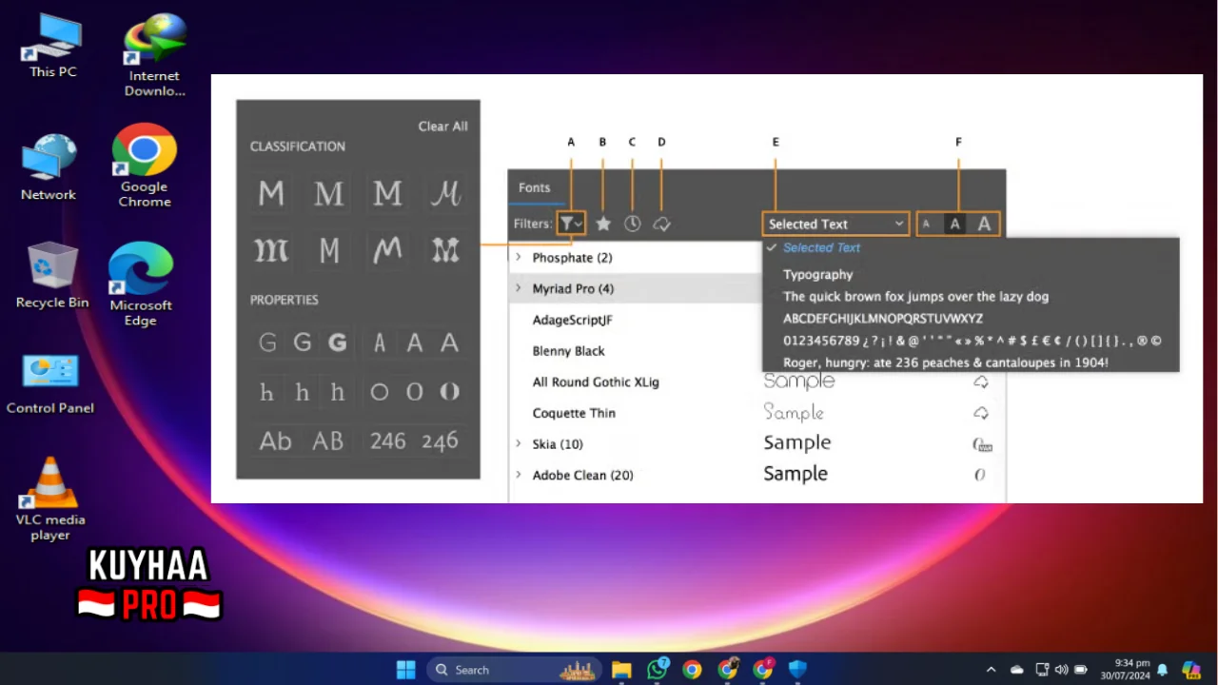Expand the Skia (10) font family

coord(519,444)
